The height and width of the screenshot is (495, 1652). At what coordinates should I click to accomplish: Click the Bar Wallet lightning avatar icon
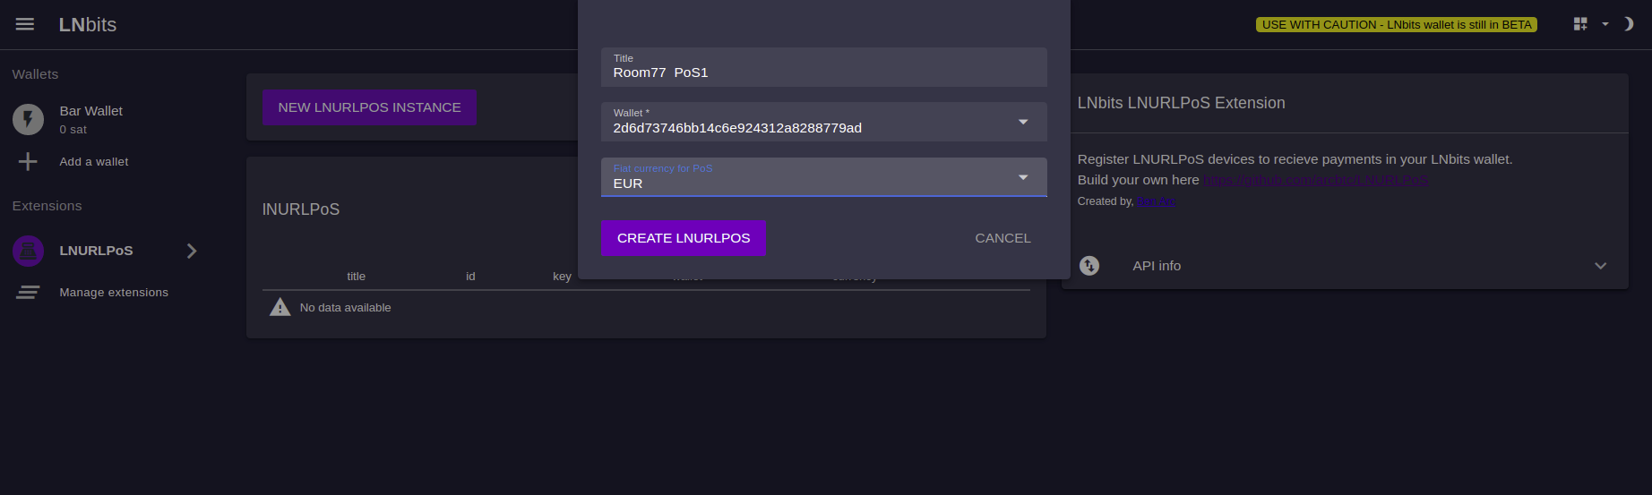point(28,119)
